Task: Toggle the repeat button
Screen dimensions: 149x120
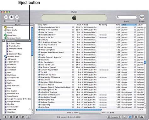Action: (x=17, y=117)
